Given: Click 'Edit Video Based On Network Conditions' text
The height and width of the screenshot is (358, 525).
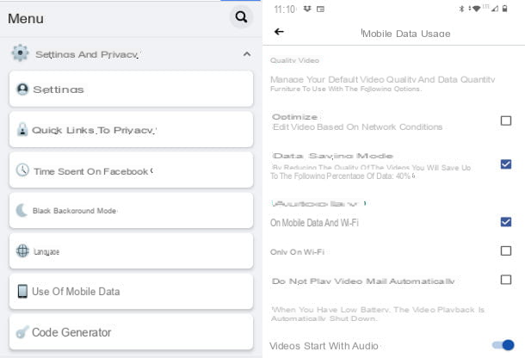Looking at the screenshot, I should 357,127.
